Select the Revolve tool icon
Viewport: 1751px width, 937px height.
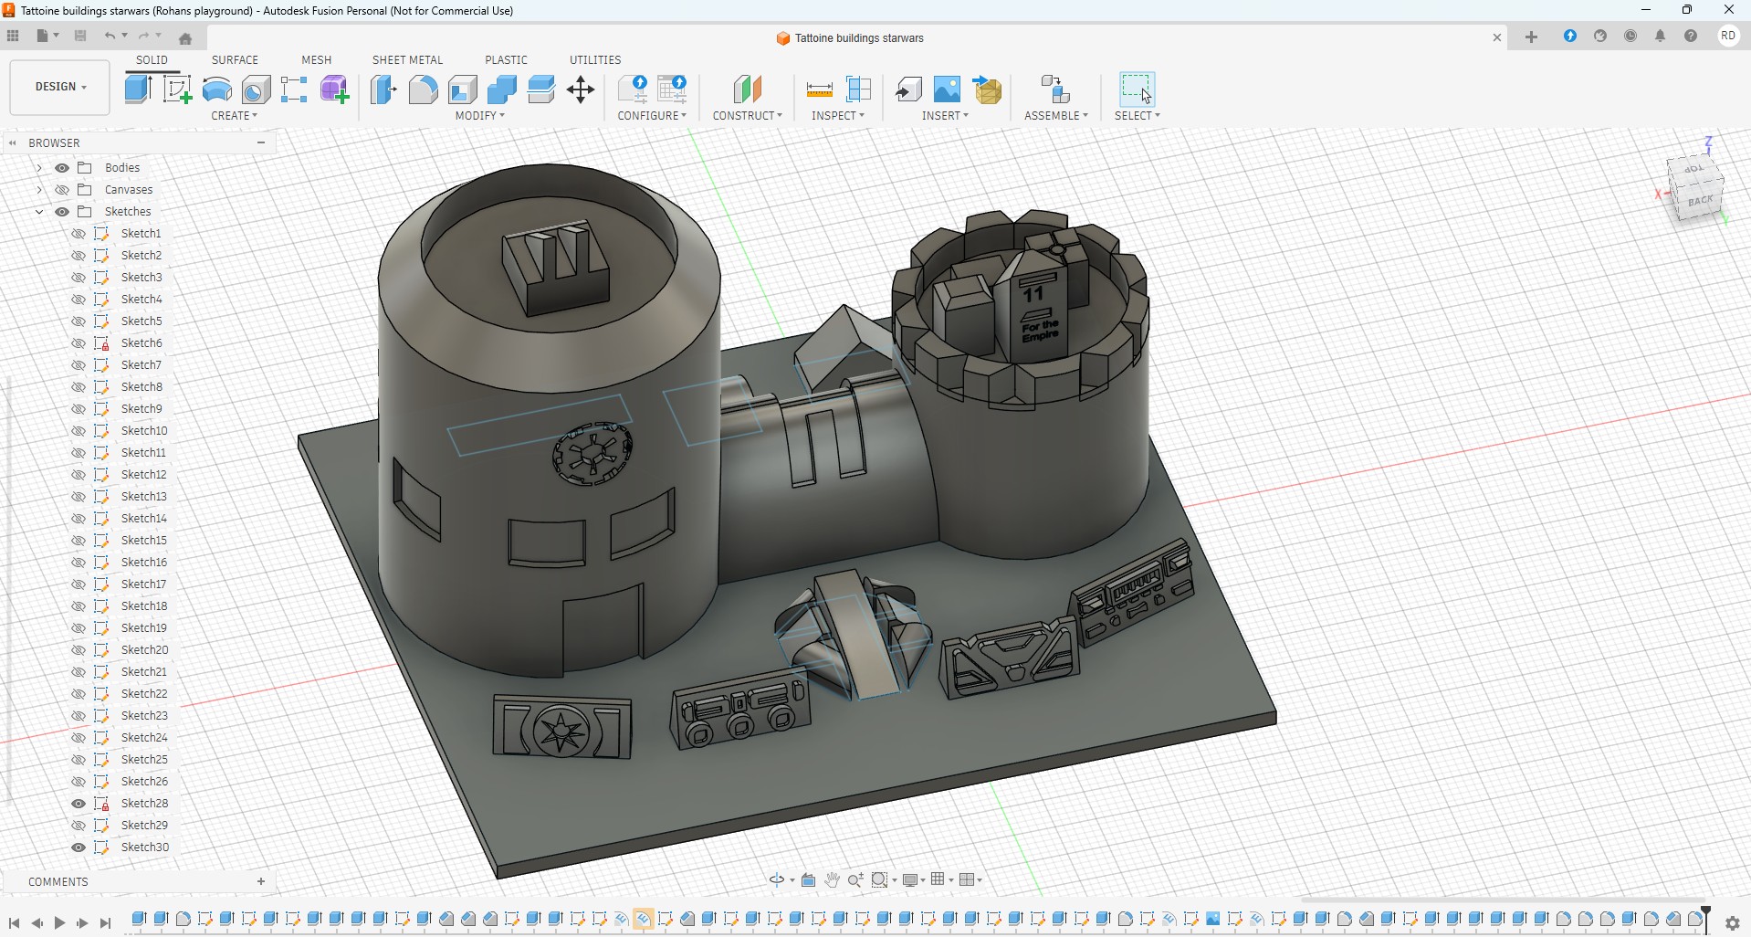[x=217, y=89]
